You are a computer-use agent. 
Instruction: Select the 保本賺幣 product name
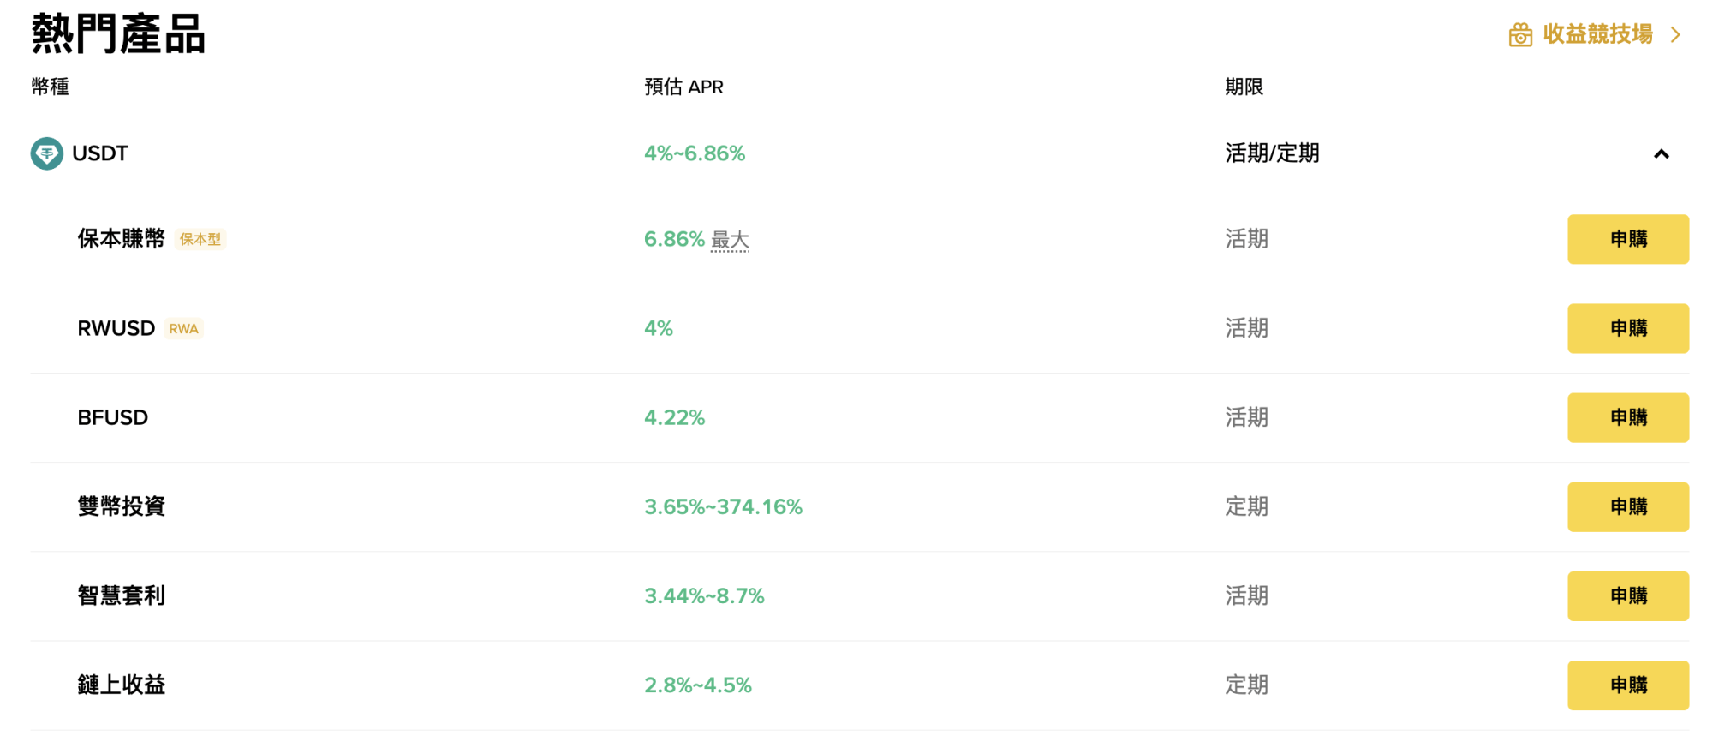pos(120,239)
